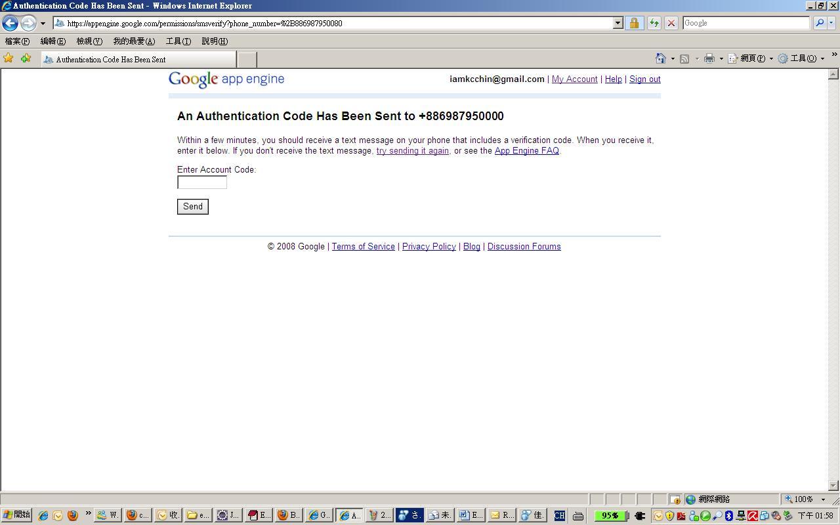The width and height of the screenshot is (840, 525).
Task: Click the CH language bar indicator
Action: (559, 515)
